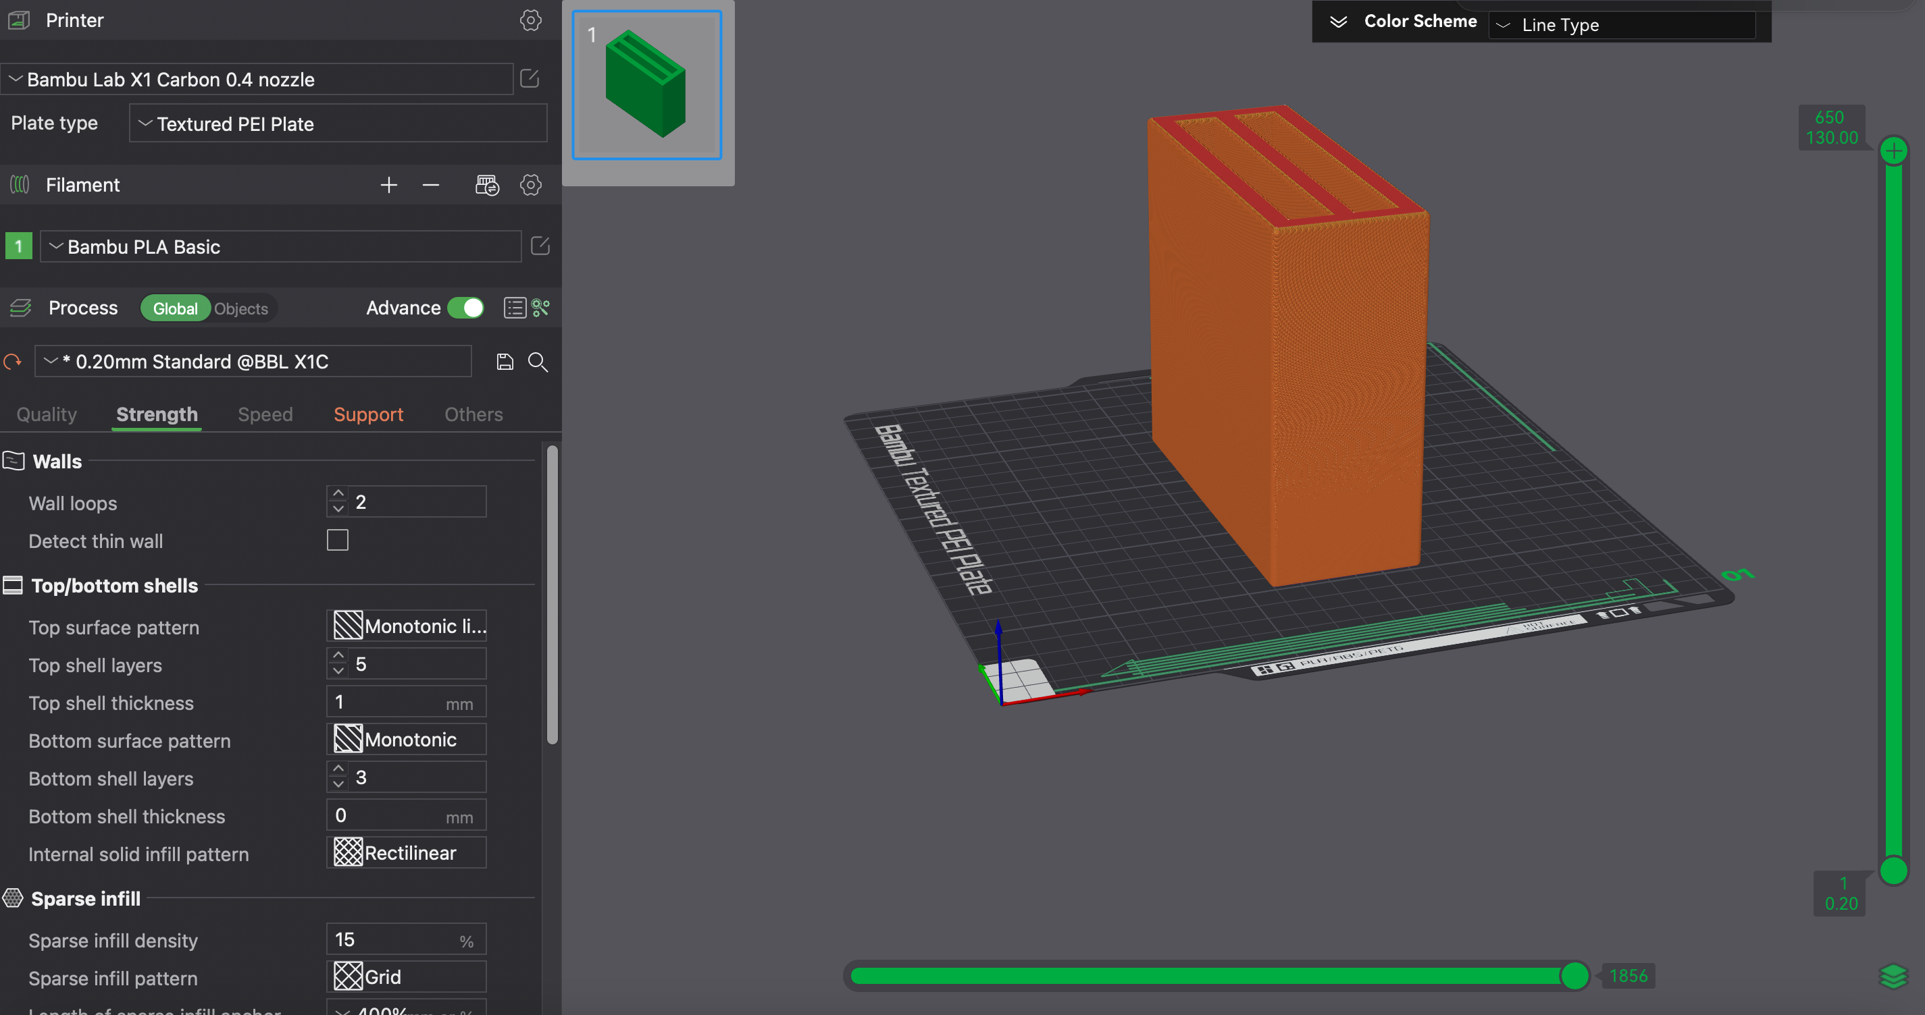Screen dimensions: 1925x1015
Task: Click the Strength tab
Action: click(157, 414)
